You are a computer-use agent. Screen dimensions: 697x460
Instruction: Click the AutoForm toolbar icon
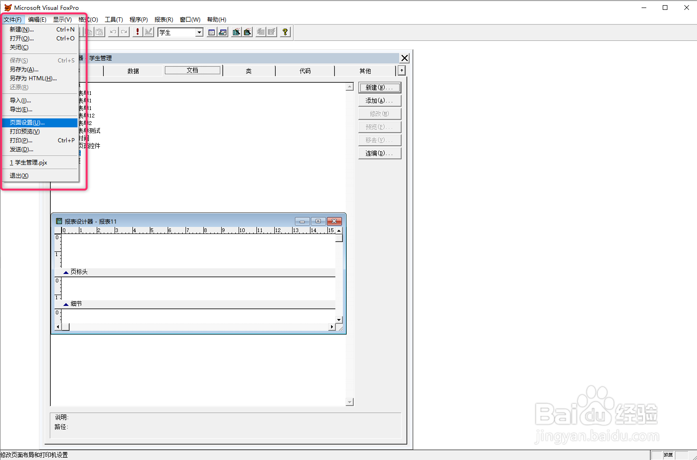tap(261, 32)
